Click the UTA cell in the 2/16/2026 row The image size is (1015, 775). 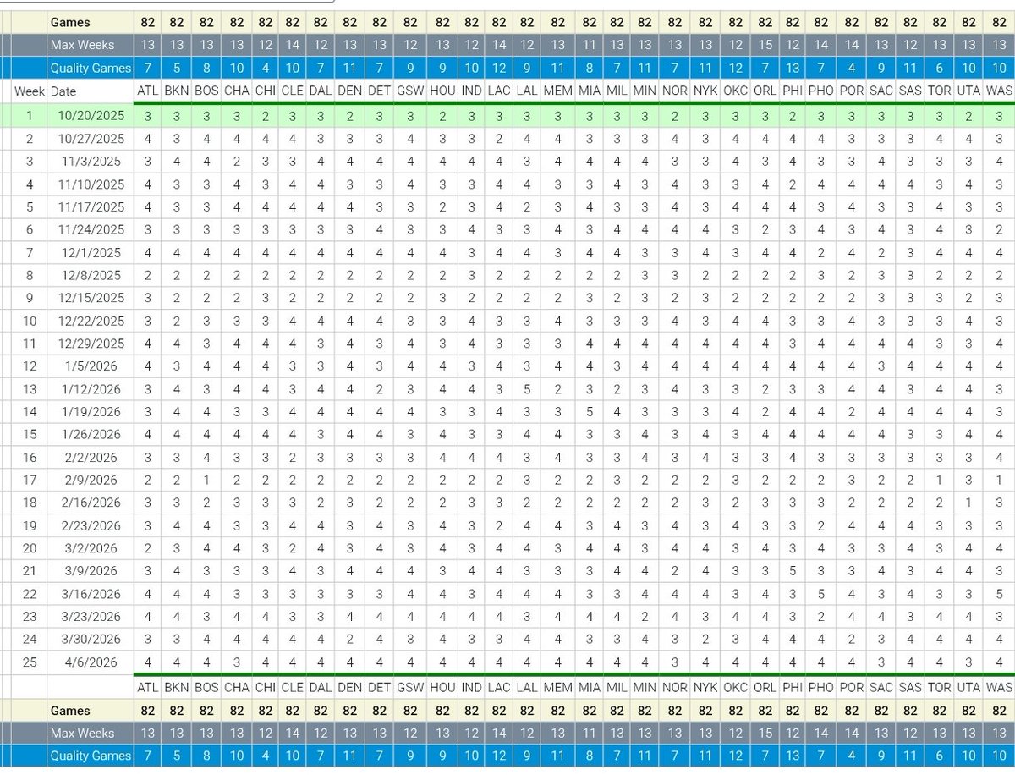(x=970, y=503)
